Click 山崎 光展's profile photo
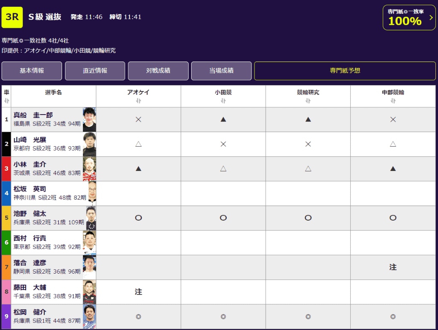 click(x=89, y=144)
